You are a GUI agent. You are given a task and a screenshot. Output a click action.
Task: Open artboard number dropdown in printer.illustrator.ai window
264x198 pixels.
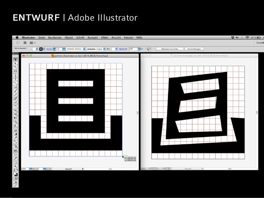click(x=44, y=169)
